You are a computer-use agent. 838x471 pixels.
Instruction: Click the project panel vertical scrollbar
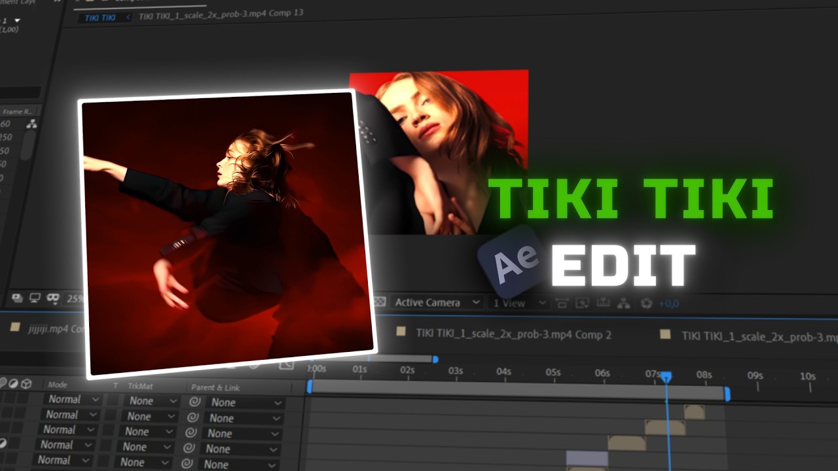(x=27, y=145)
